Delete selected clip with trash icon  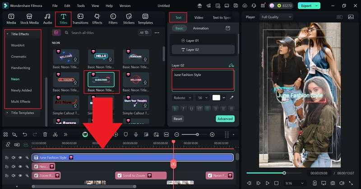[45, 135]
